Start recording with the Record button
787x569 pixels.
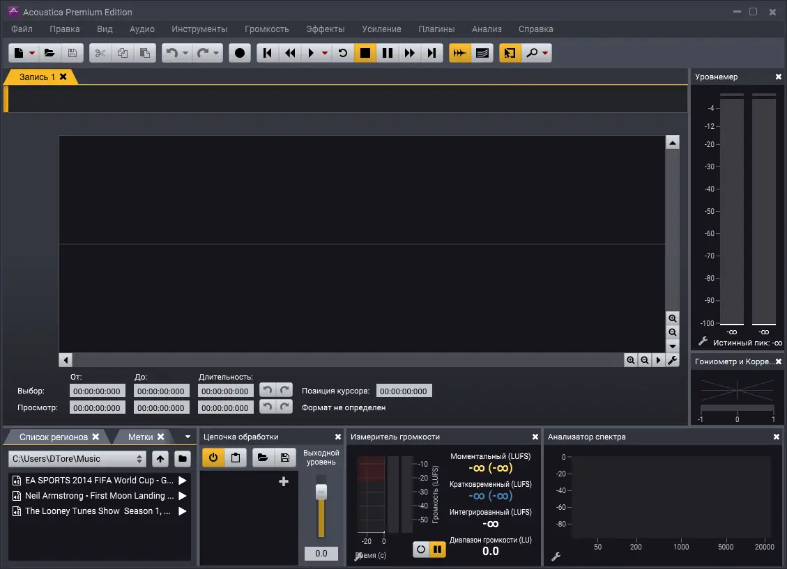point(239,53)
